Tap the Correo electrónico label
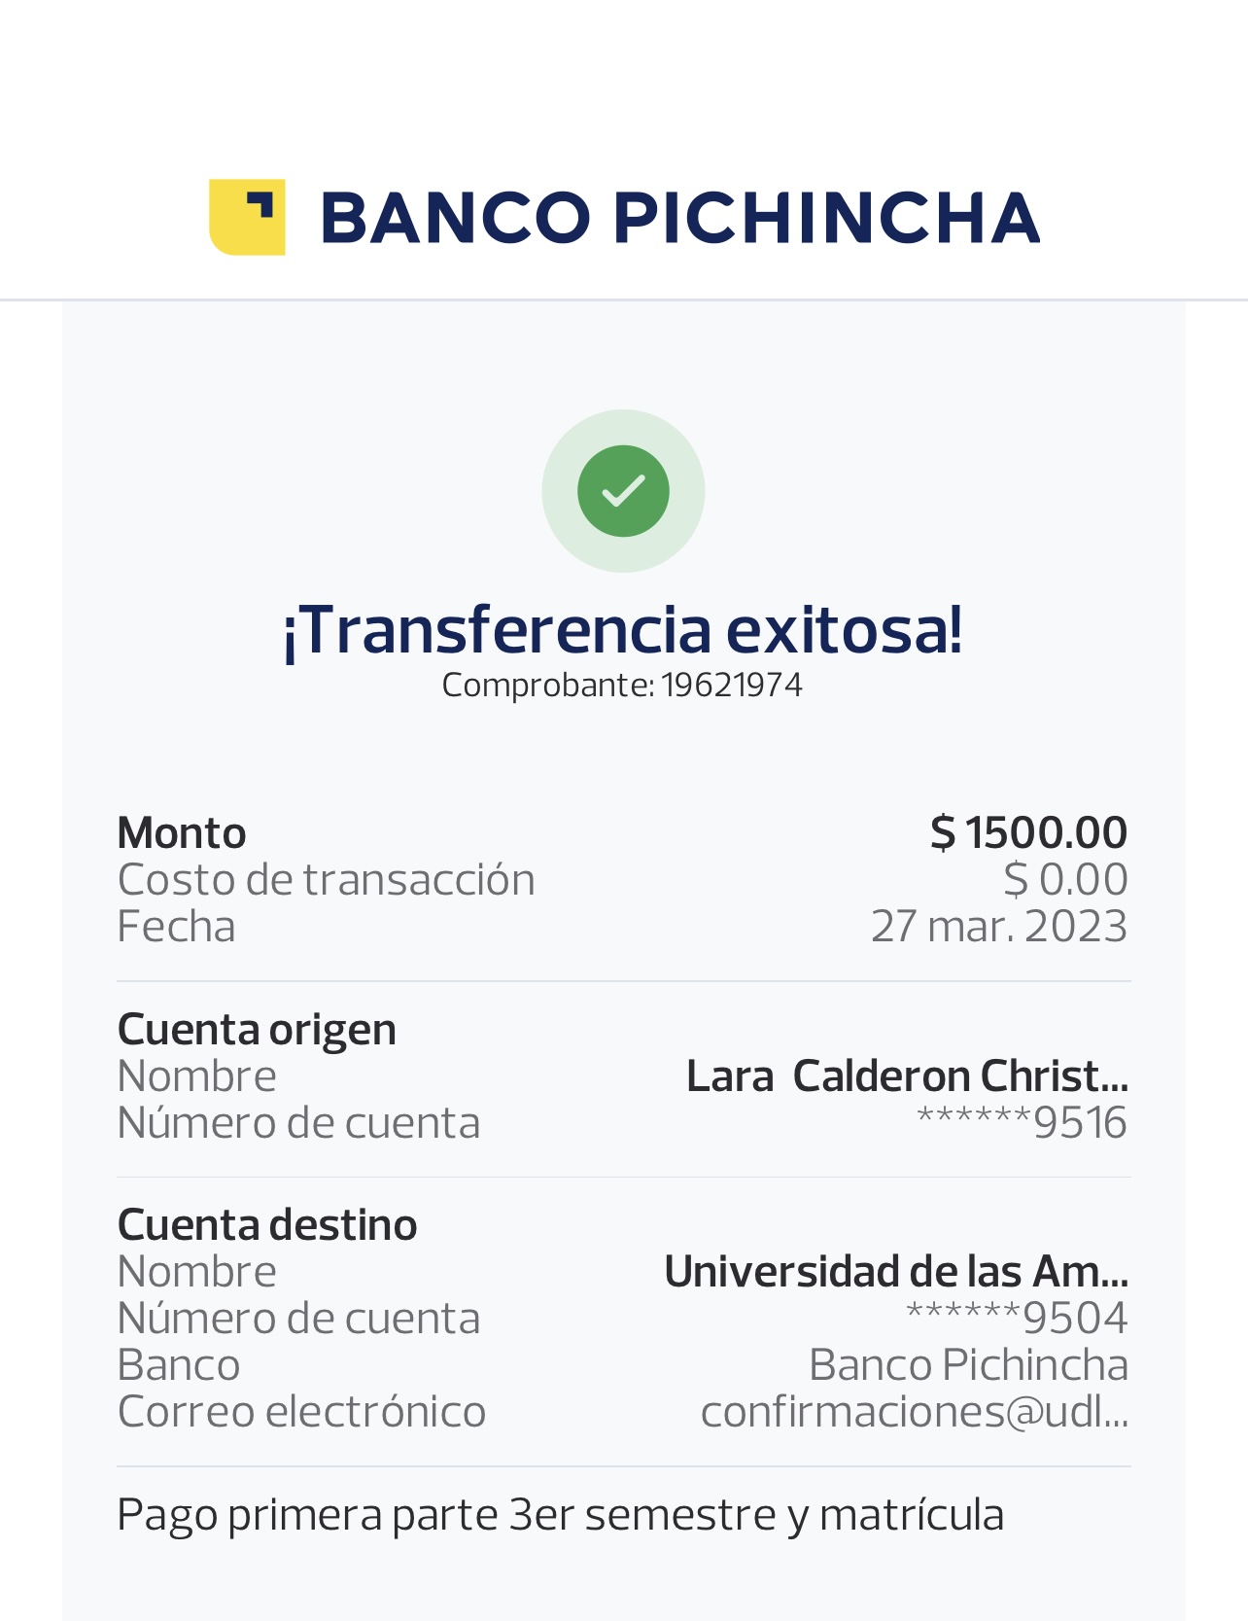The height and width of the screenshot is (1621, 1248). tap(301, 1412)
